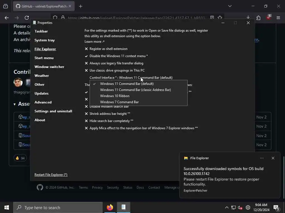285x213 pixels.
Task: Open Firefox View icon
Action: [x=6, y=6]
